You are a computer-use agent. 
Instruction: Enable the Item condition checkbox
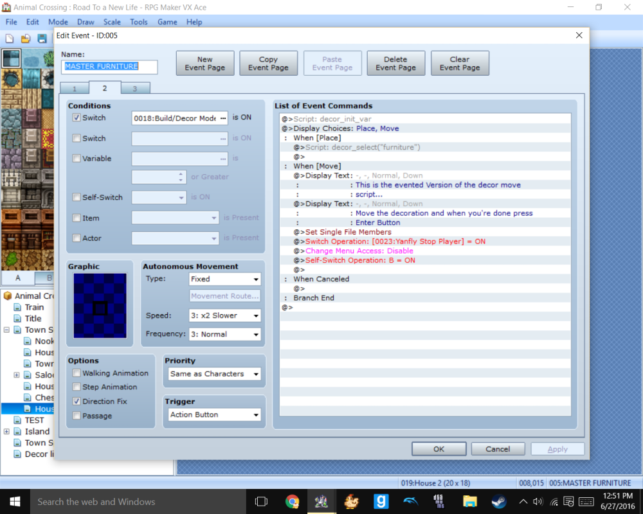[77, 218]
